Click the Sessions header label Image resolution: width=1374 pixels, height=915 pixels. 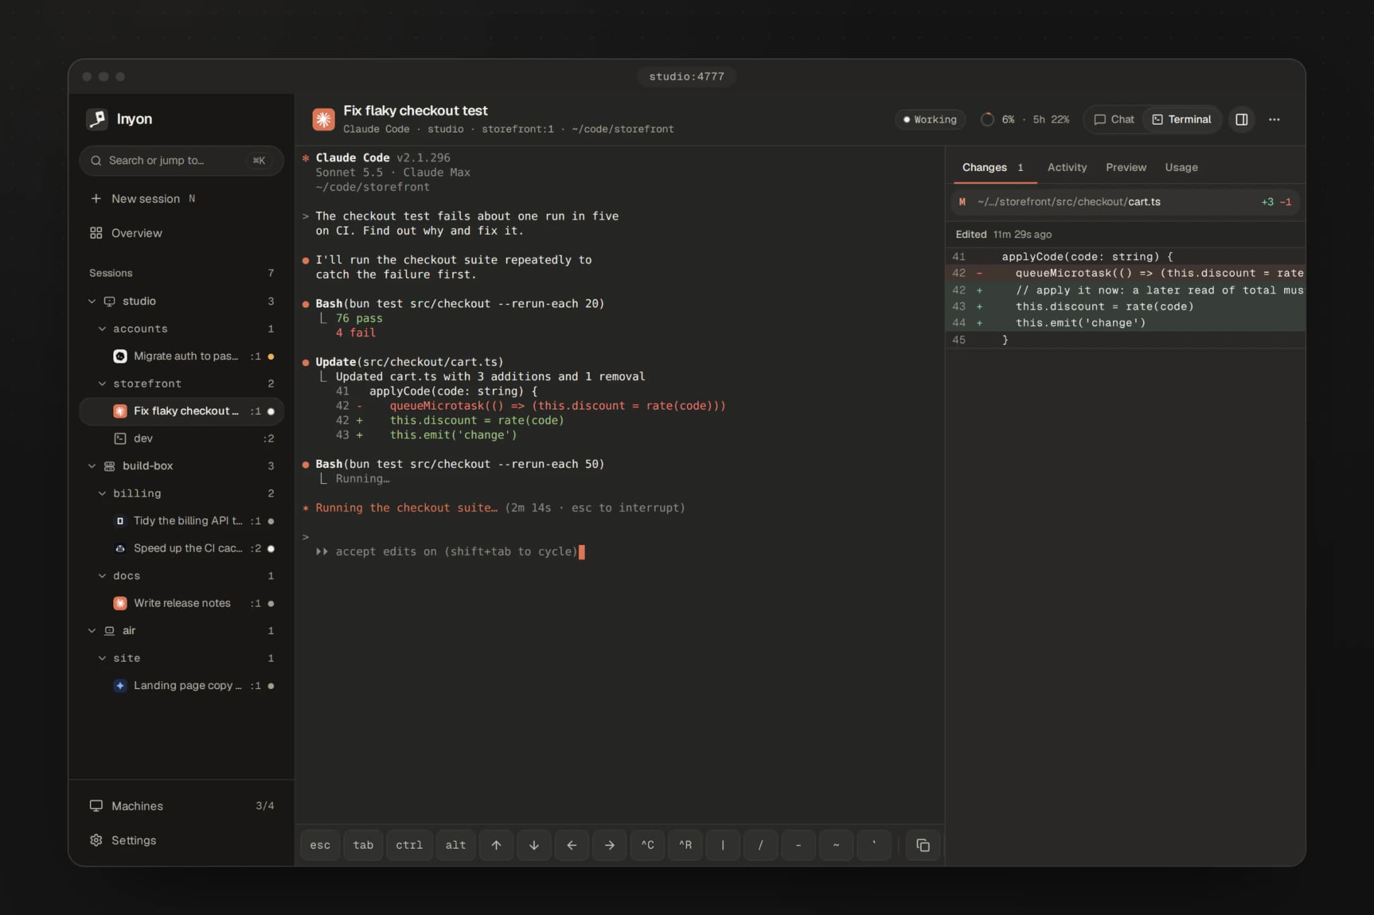click(111, 273)
